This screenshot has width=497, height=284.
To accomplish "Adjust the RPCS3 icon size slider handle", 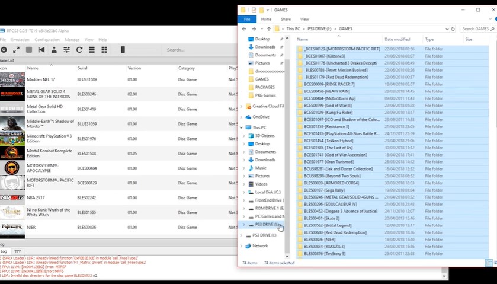I will 123,49.
